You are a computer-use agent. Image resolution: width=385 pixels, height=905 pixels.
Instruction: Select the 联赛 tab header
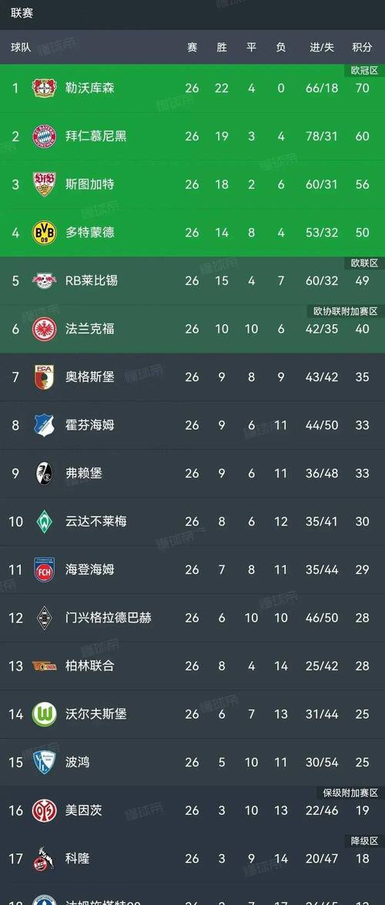pyautogui.click(x=22, y=13)
